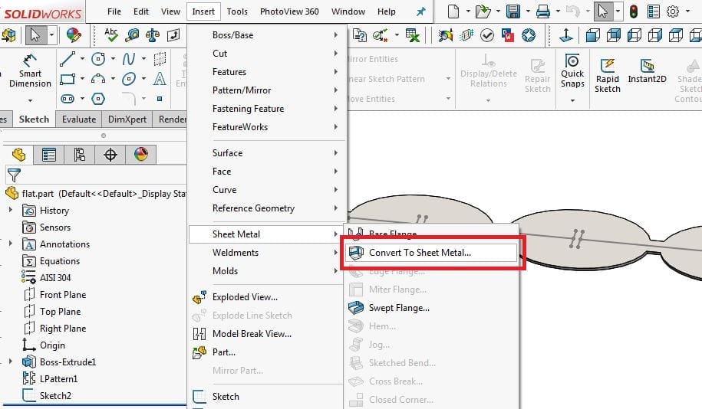The width and height of the screenshot is (702, 409).
Task: Activate the Spline sketch tool
Action: (x=129, y=58)
